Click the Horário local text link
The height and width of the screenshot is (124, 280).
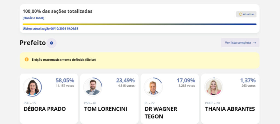coord(33,18)
